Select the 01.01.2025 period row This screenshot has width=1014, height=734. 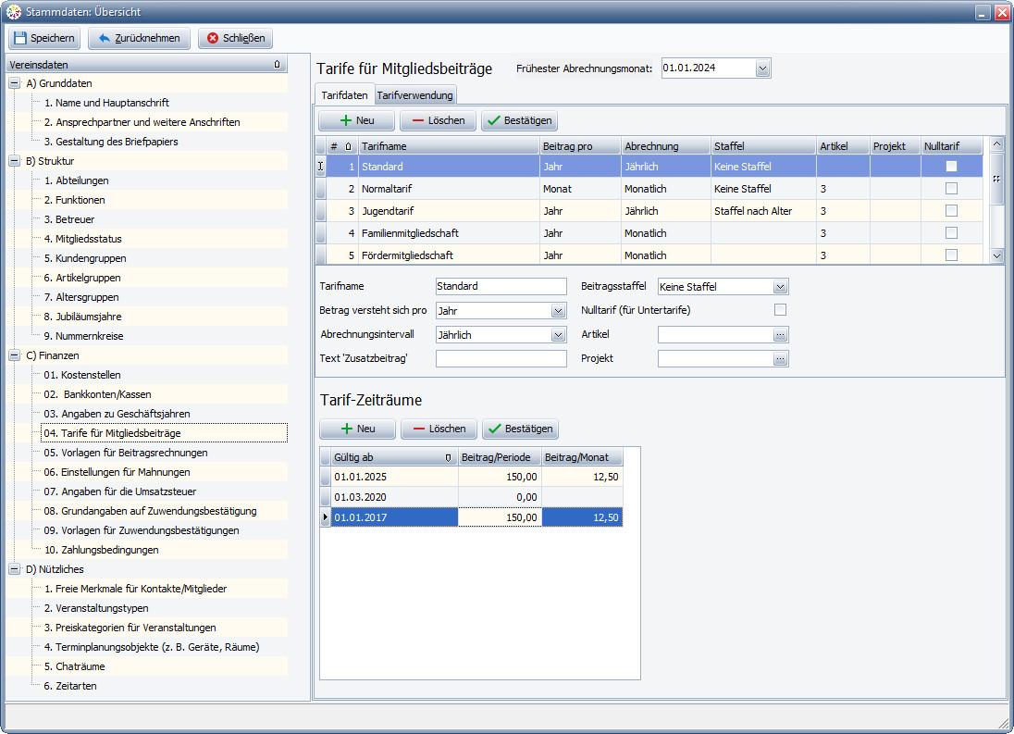tap(476, 477)
